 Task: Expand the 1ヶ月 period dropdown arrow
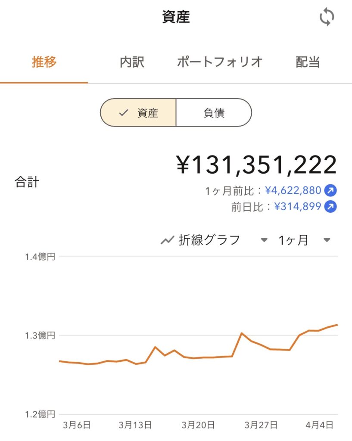click(327, 240)
